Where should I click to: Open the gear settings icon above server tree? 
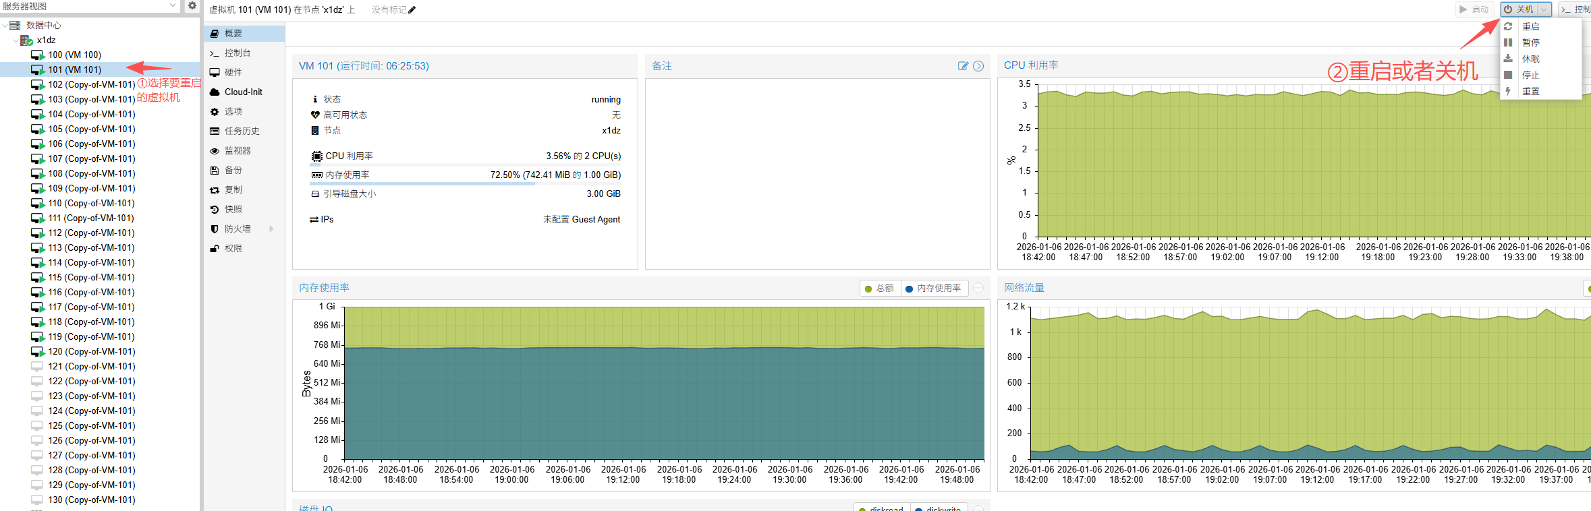[192, 6]
